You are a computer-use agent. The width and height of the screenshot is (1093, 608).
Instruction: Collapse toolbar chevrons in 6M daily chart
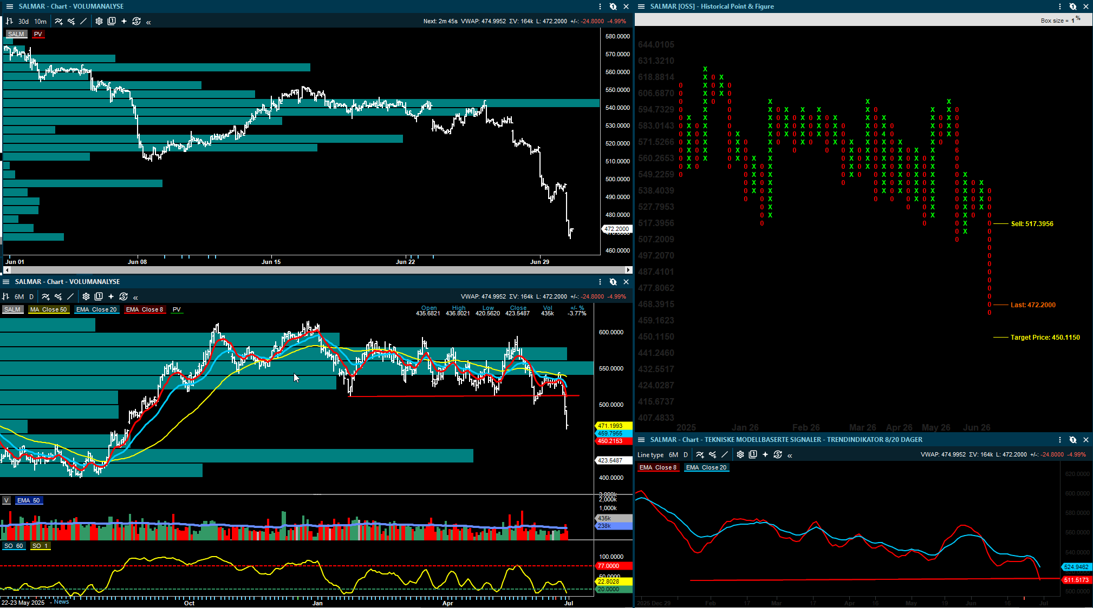[135, 297]
